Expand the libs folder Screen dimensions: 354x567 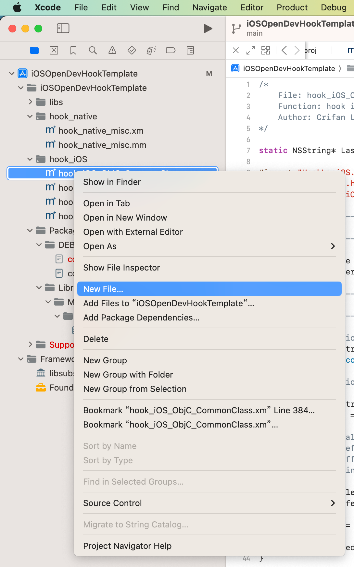tap(30, 102)
